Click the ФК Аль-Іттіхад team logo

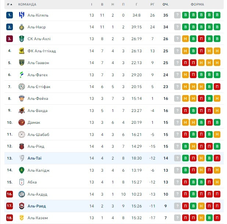pyautogui.click(x=21, y=51)
